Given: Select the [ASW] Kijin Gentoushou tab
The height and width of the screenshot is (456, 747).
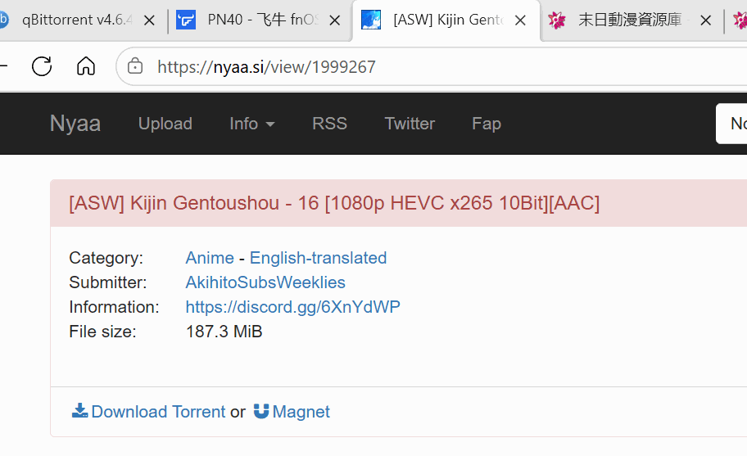Looking at the screenshot, I should (447, 20).
